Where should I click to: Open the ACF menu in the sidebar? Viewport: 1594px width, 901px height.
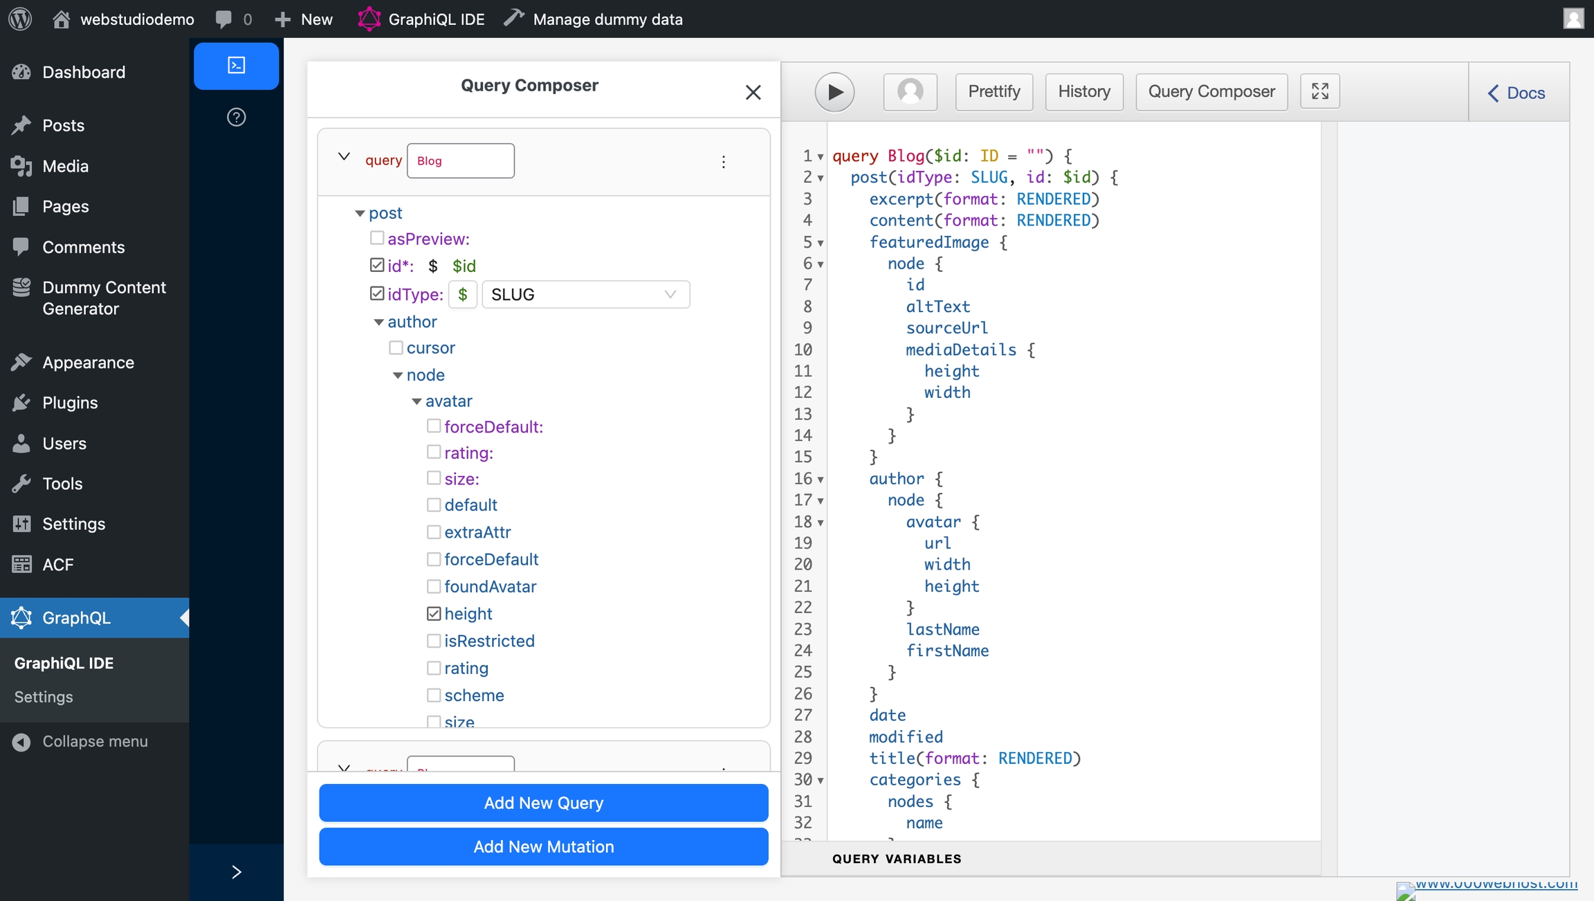point(58,564)
